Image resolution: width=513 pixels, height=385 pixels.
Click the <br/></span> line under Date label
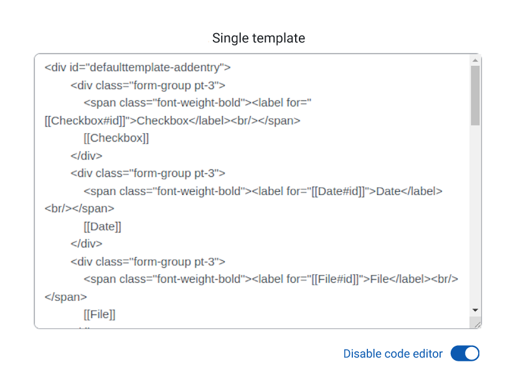tap(79, 209)
